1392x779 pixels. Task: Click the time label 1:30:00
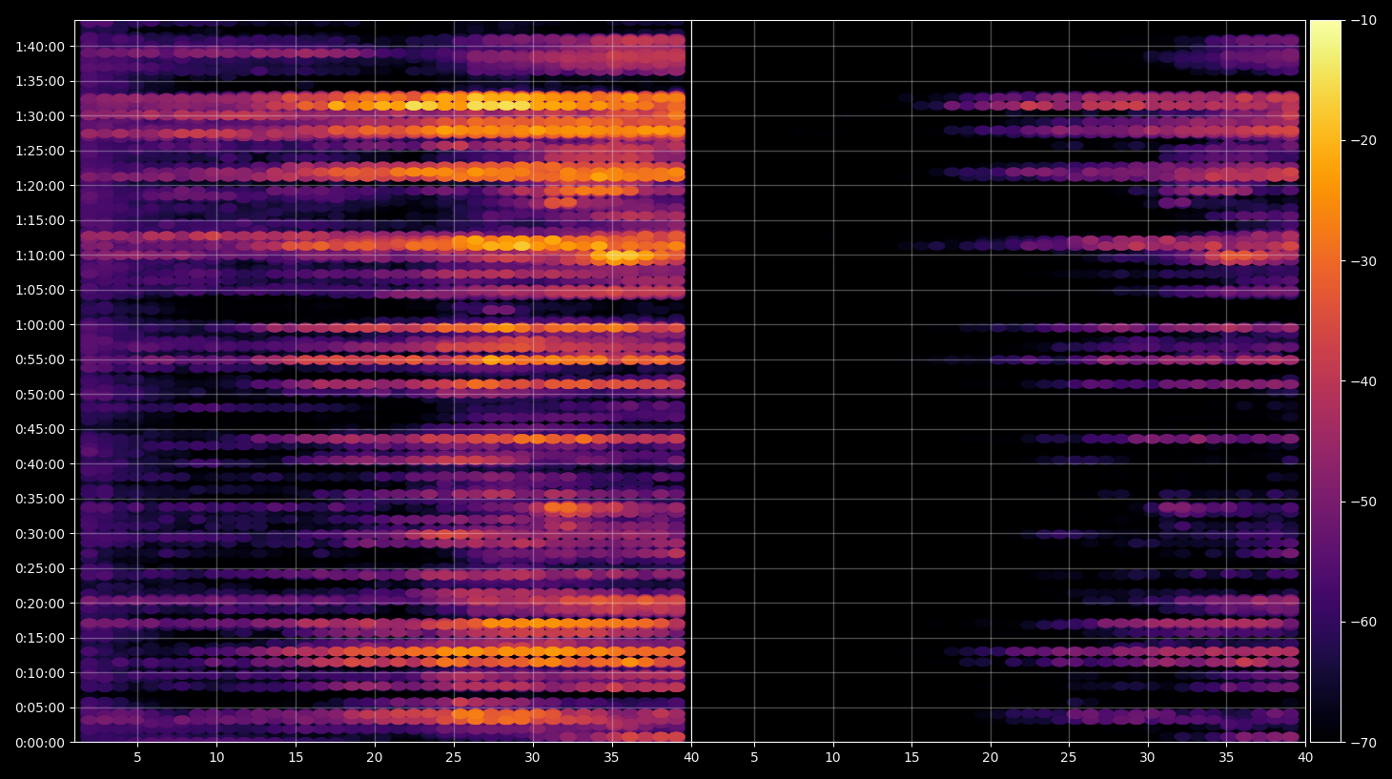40,116
